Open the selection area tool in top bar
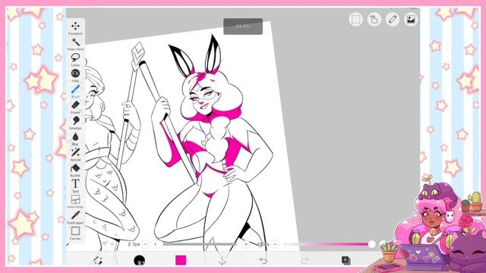Screen dimensions: 486x273 [x=355, y=19]
